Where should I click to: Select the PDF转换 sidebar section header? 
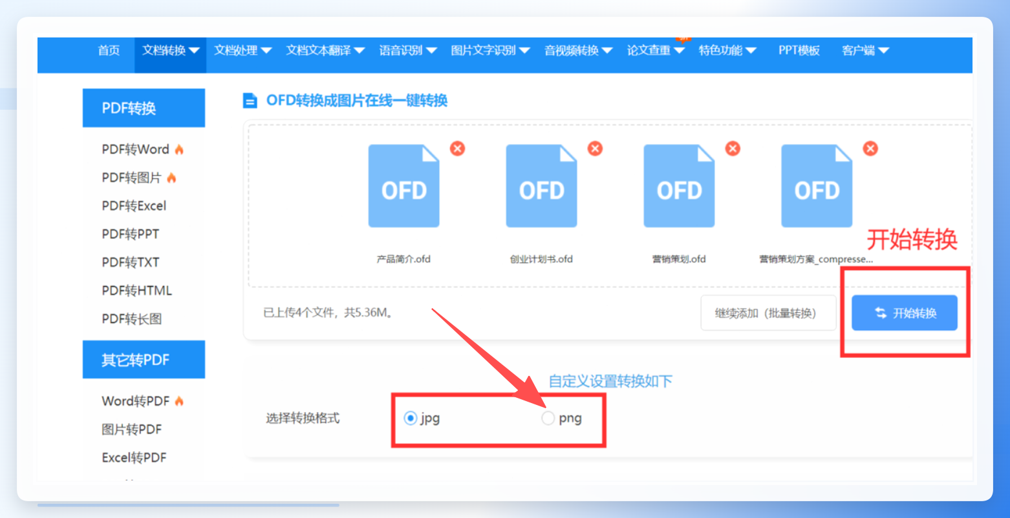(144, 108)
